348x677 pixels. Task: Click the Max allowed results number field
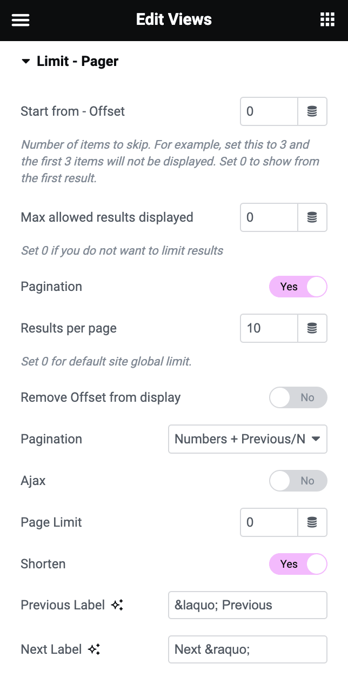click(x=269, y=217)
